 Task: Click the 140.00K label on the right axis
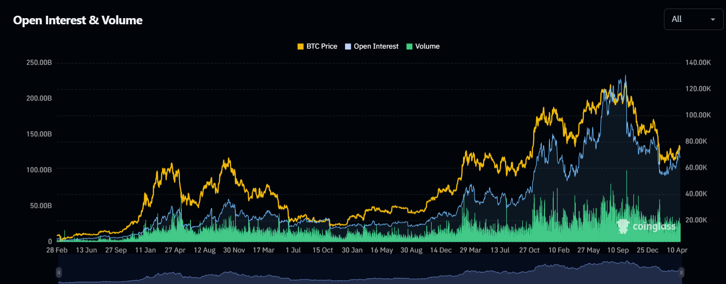698,62
